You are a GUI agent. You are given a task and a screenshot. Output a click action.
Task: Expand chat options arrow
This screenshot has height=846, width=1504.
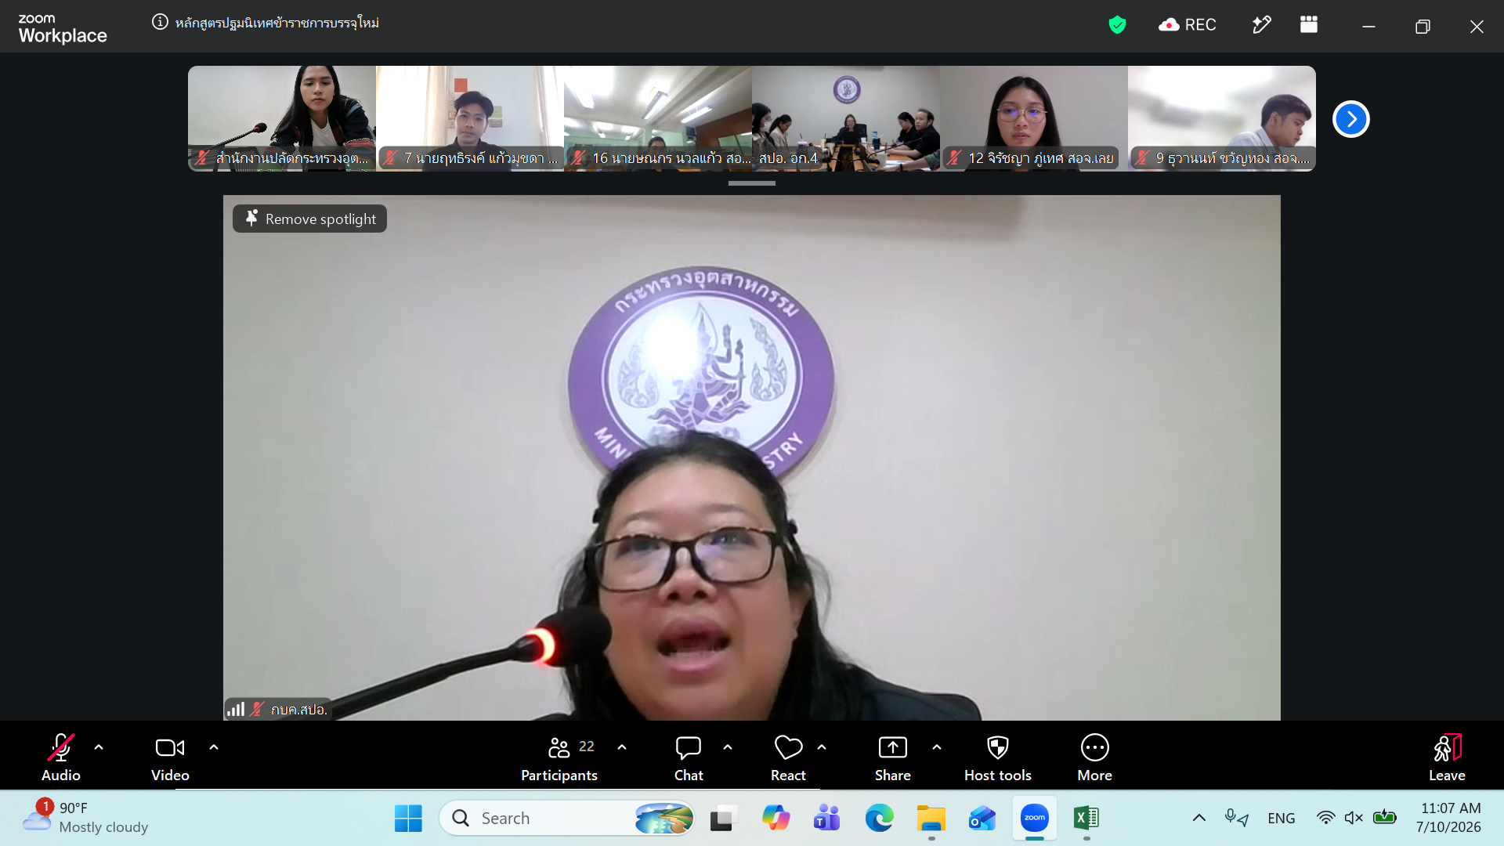click(x=728, y=747)
